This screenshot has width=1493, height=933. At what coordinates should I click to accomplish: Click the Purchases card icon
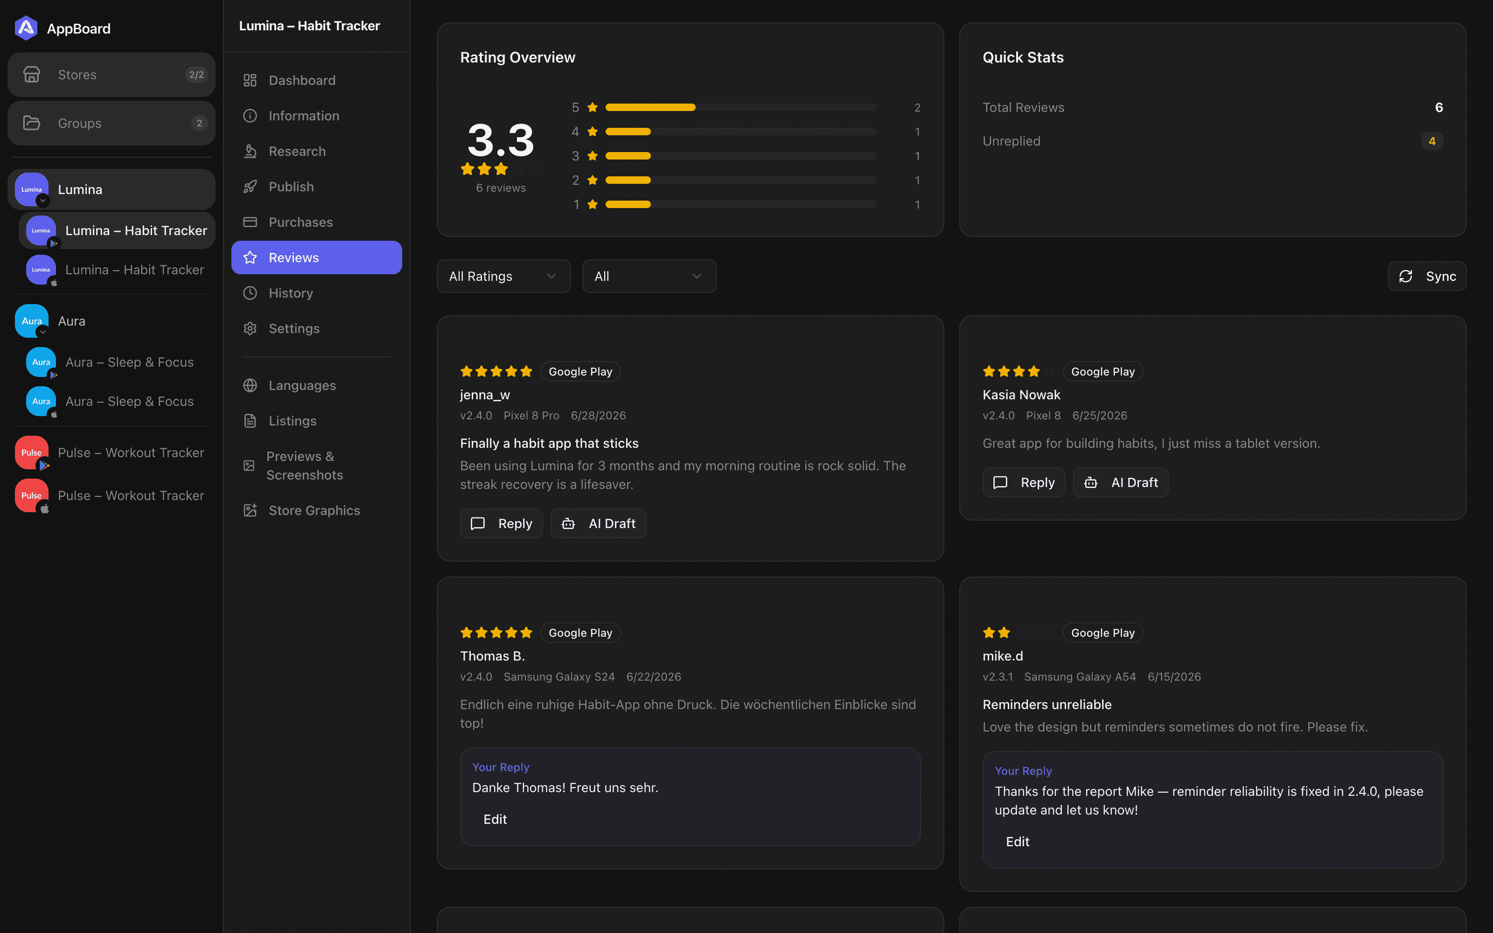[x=250, y=222]
